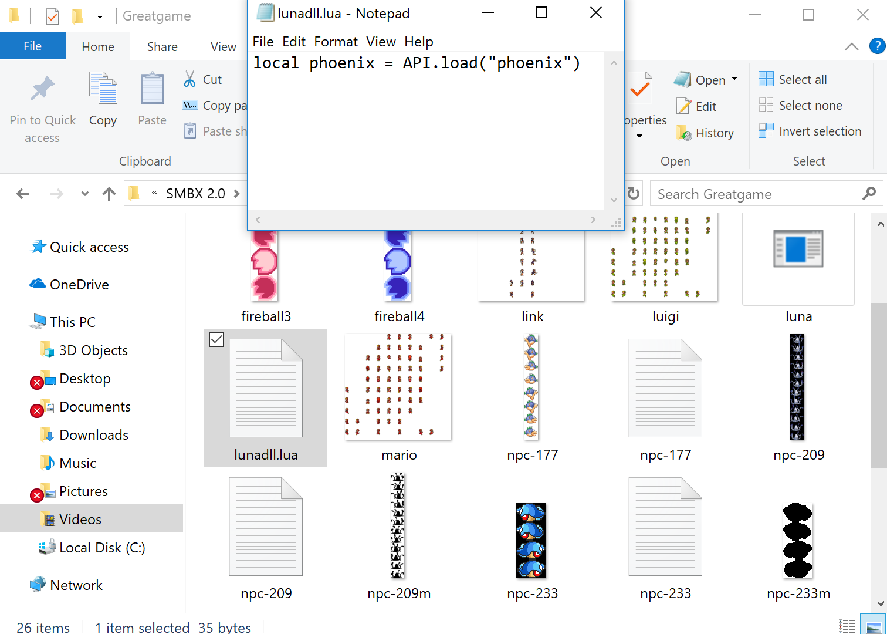Switch to the View ribbon tab

tap(224, 46)
